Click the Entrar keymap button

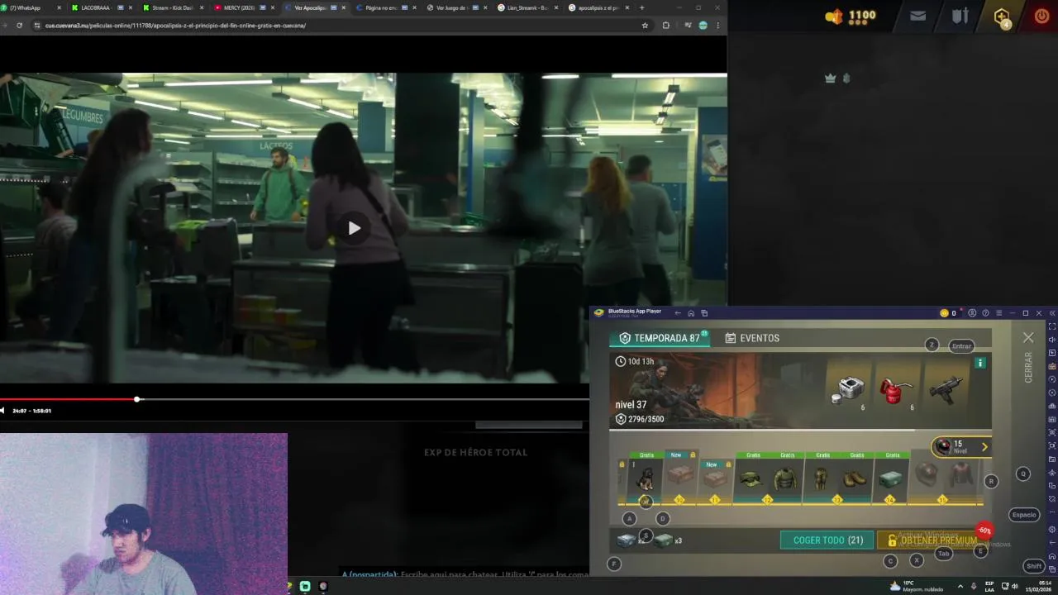point(961,346)
